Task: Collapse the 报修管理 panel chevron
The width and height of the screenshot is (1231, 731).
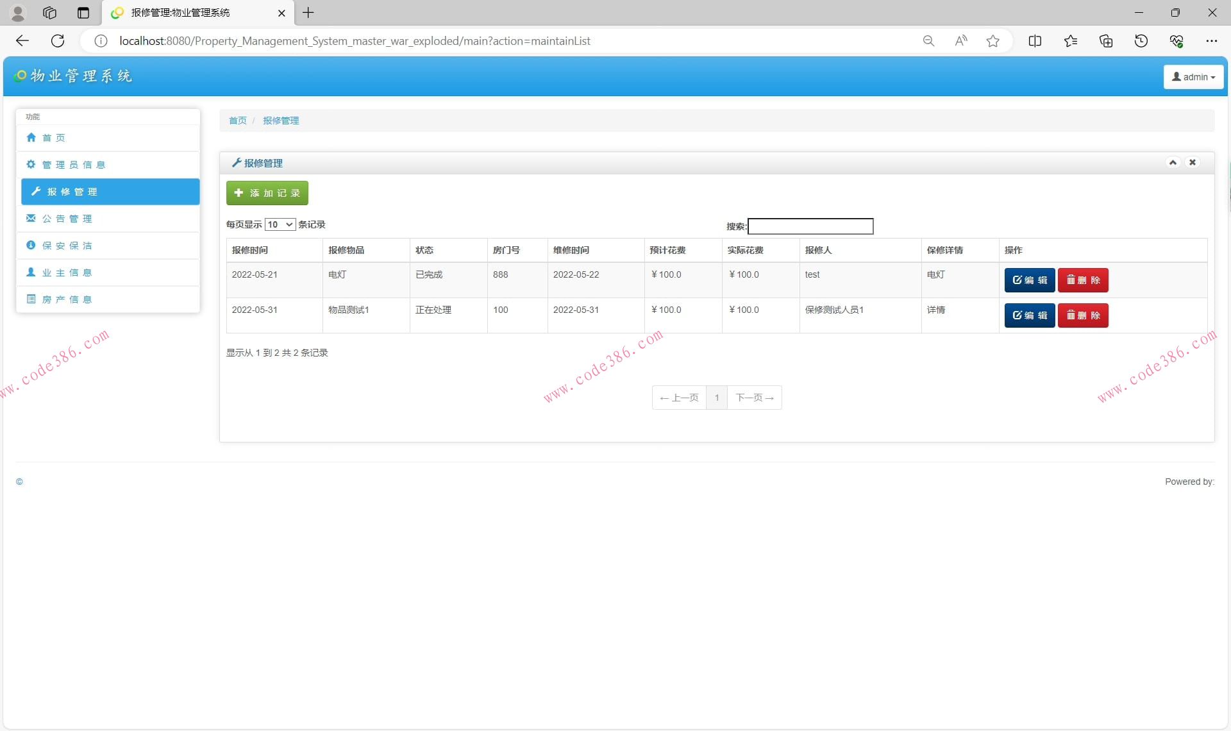Action: pyautogui.click(x=1173, y=162)
